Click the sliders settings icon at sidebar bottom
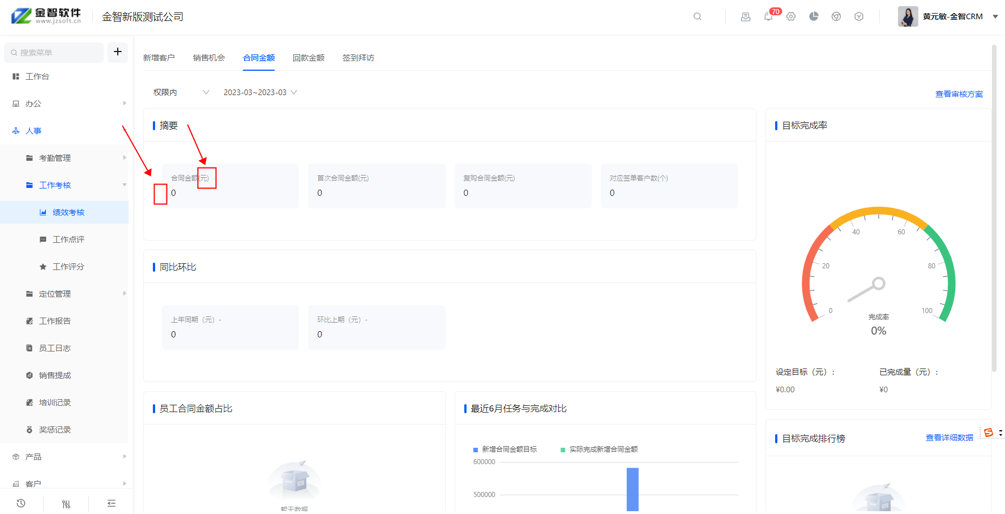This screenshot has width=1005, height=514. pyautogui.click(x=66, y=504)
